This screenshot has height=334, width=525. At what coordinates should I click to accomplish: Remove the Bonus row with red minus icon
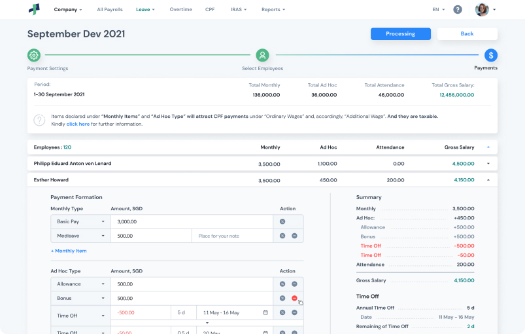(x=294, y=298)
